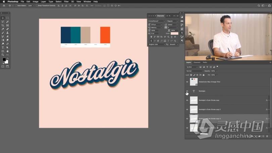Click the Character panel text color swatch
This screenshot has width=272, height=153.
click(174, 34)
